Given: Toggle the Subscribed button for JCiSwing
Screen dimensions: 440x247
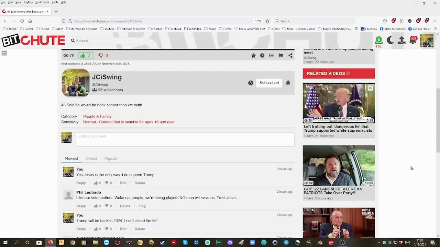Looking at the screenshot, I should click(x=269, y=83).
